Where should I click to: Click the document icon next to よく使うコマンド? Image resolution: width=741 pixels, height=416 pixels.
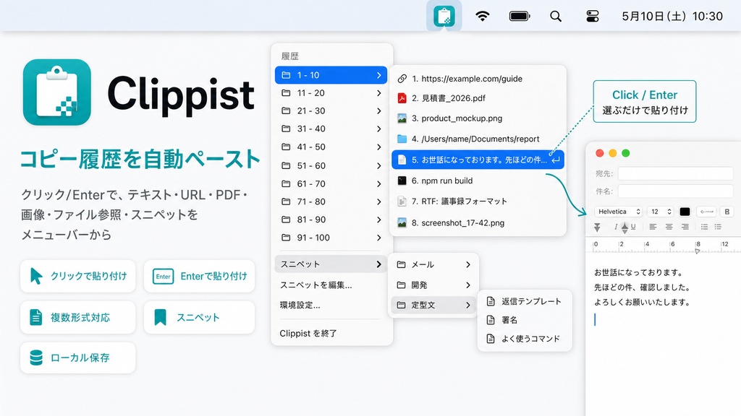pyautogui.click(x=491, y=339)
